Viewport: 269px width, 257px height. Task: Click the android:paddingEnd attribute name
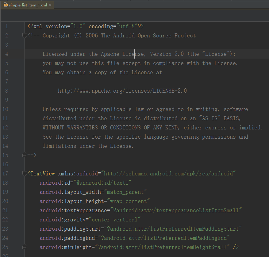point(67,238)
